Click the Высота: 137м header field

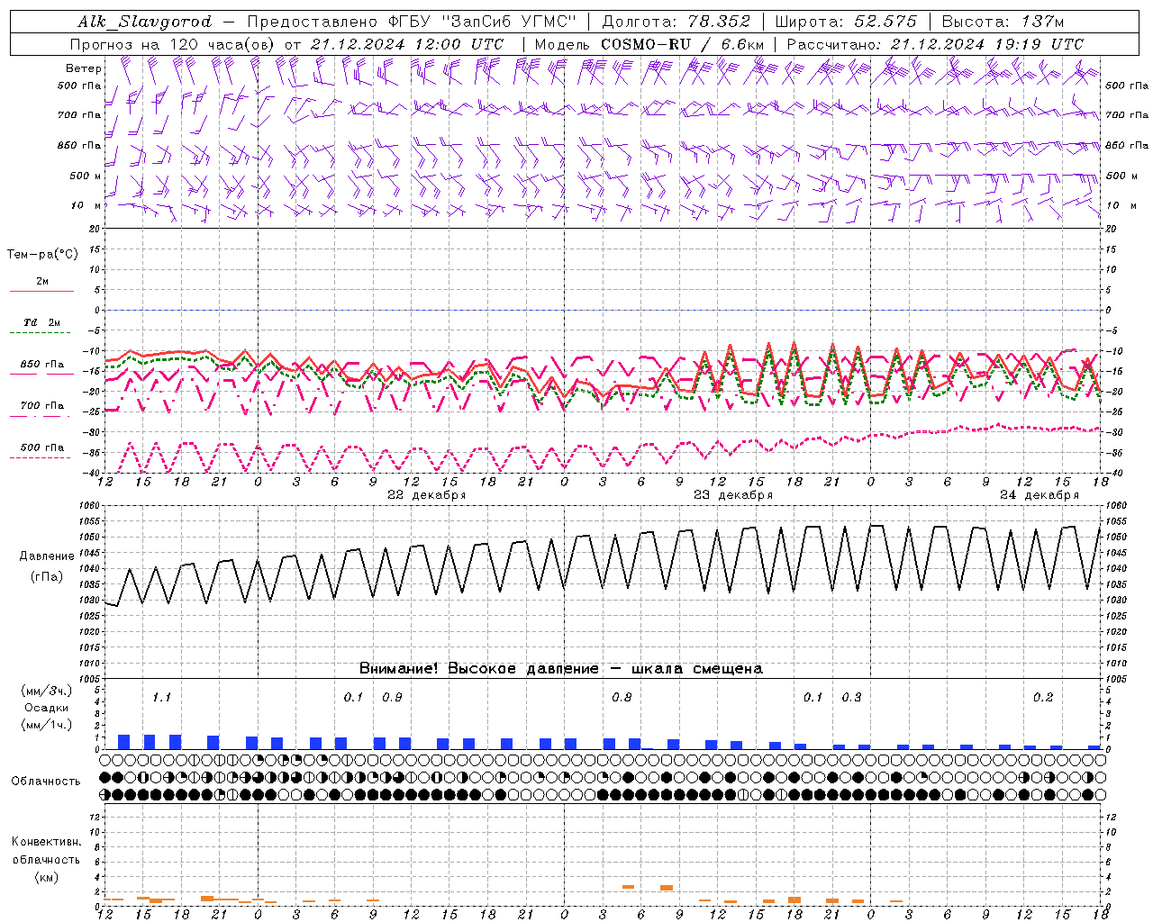(1003, 22)
